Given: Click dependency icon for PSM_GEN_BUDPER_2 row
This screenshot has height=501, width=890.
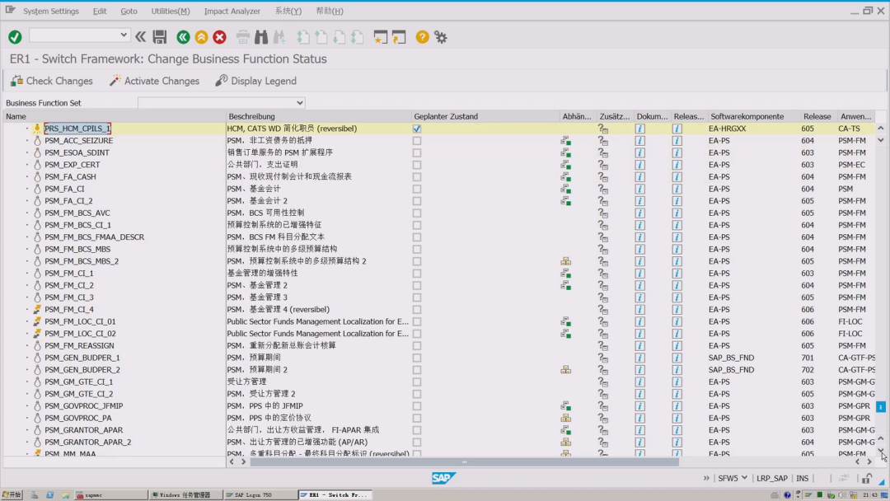Looking at the screenshot, I should click(x=566, y=370).
